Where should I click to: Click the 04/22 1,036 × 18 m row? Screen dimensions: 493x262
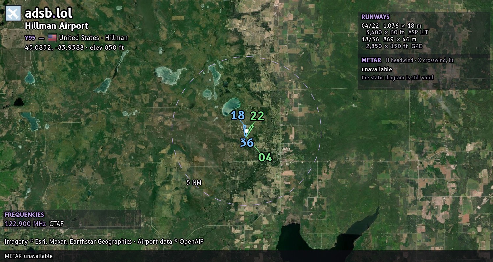pos(391,26)
